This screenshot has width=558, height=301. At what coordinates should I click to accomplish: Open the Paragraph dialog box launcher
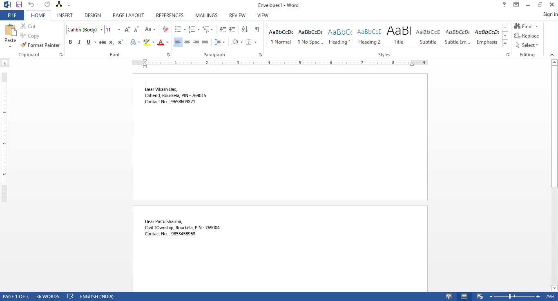tap(260, 55)
